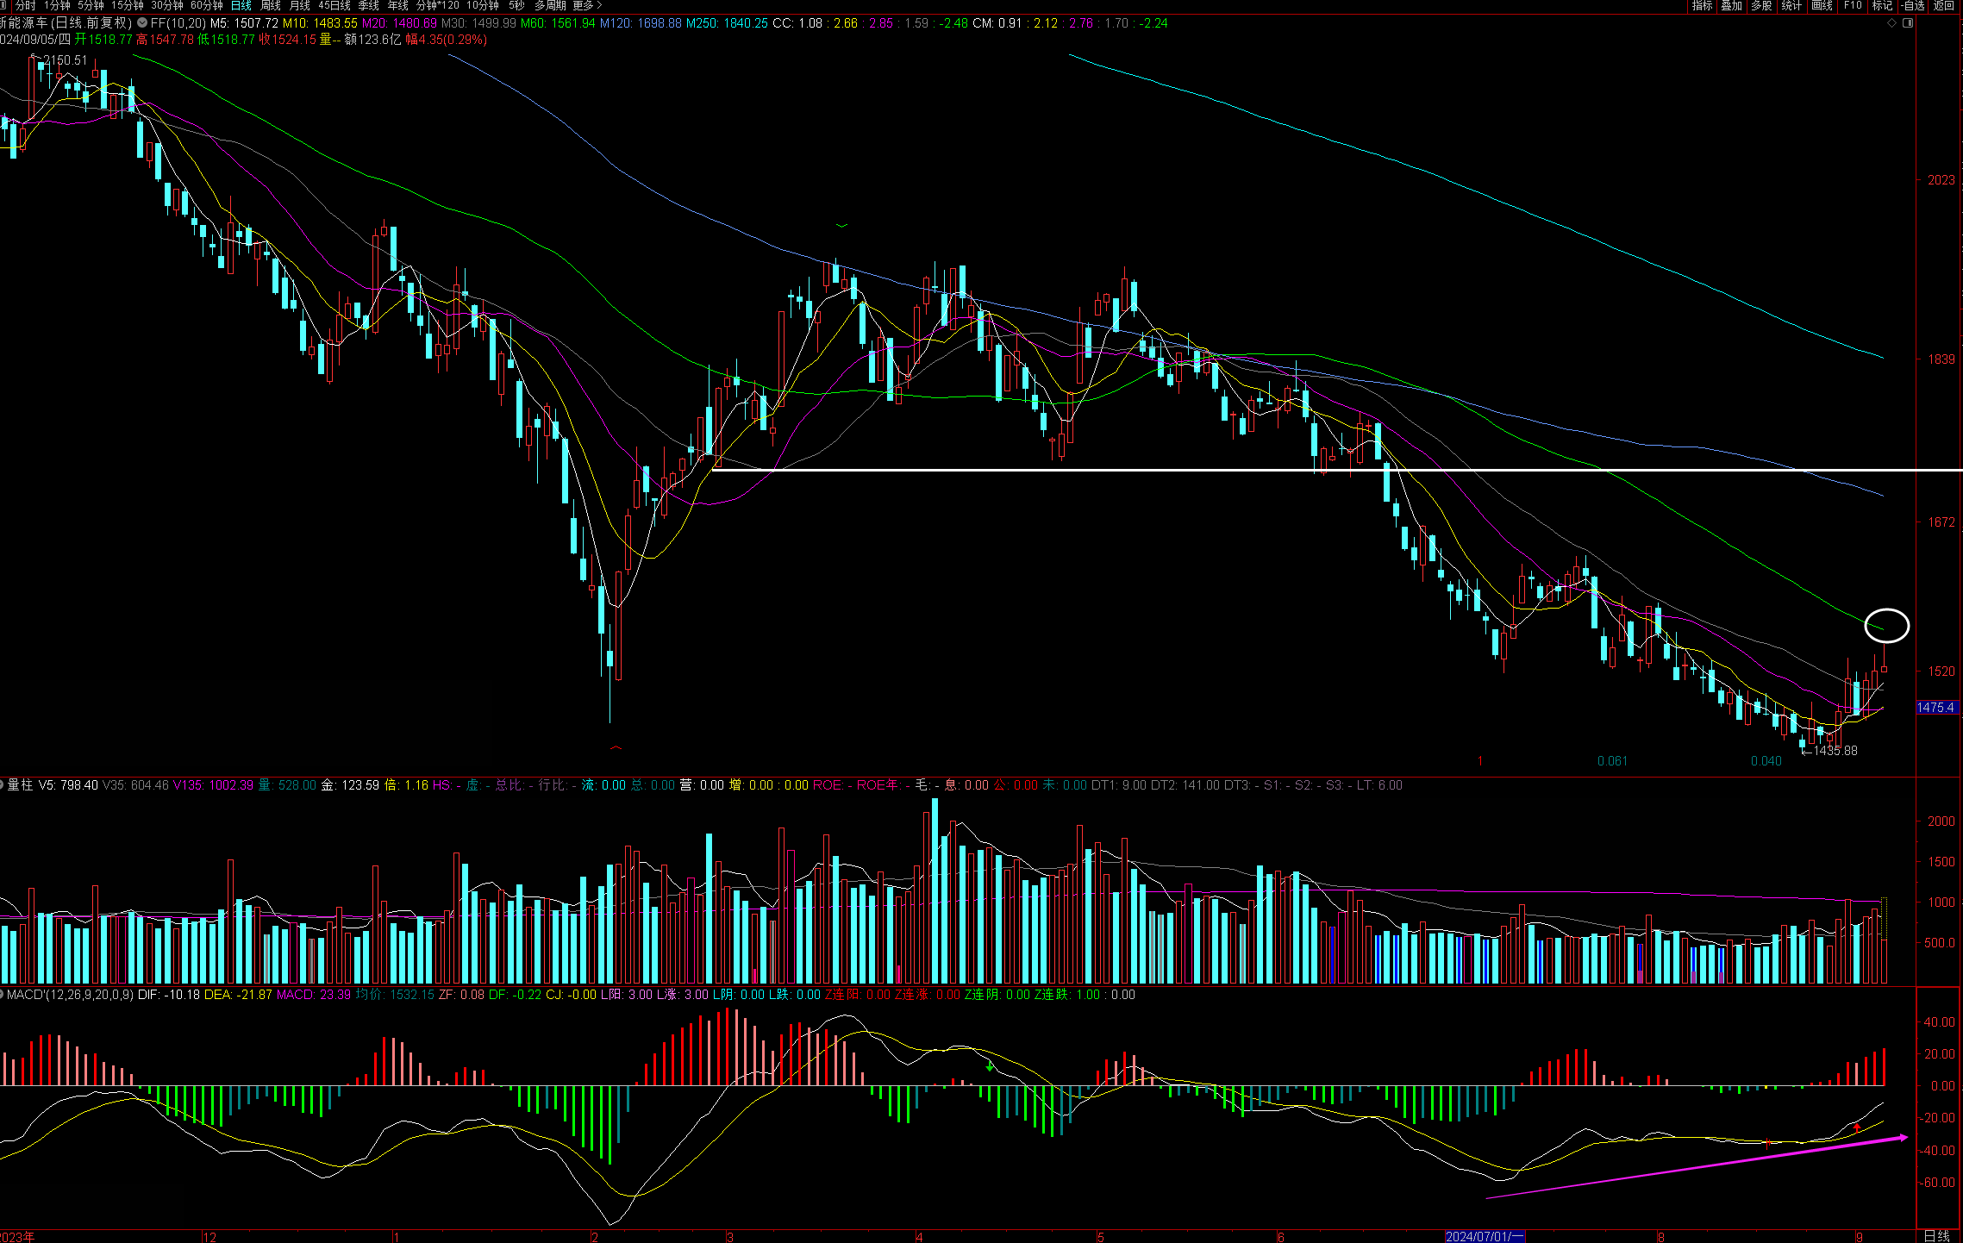The height and width of the screenshot is (1243, 1963).
Task: Switch to the 年线 yearly chart
Action: click(x=398, y=6)
